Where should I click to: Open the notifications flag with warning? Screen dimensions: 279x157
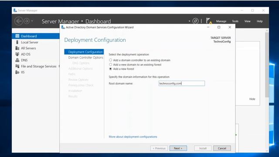(209, 21)
